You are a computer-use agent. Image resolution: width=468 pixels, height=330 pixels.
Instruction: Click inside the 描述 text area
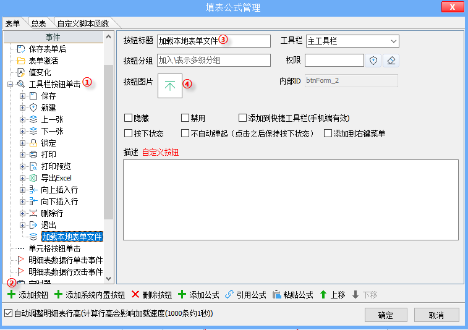(x=291, y=200)
